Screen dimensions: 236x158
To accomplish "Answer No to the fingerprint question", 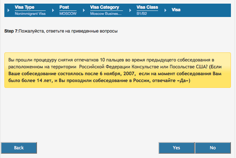I will (213, 148).
